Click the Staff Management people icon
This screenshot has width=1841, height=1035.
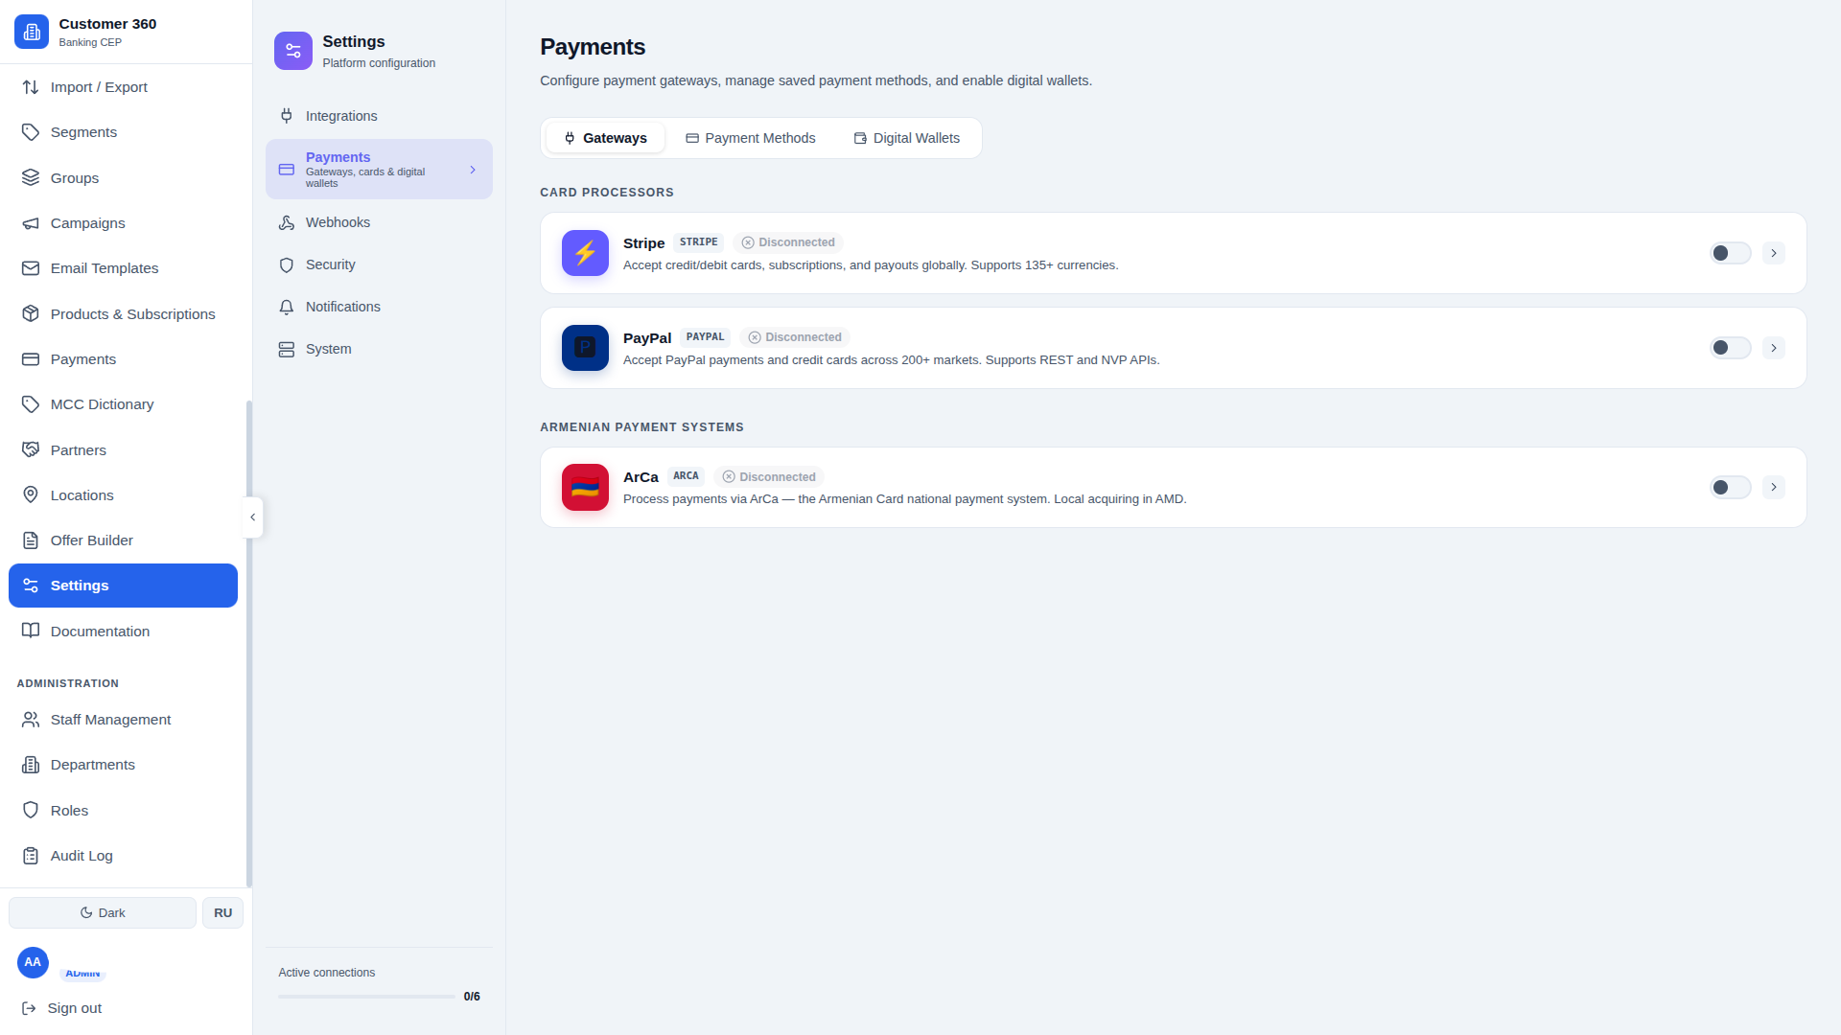[x=31, y=720]
